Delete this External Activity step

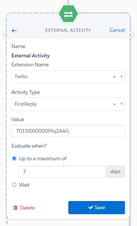(24, 208)
